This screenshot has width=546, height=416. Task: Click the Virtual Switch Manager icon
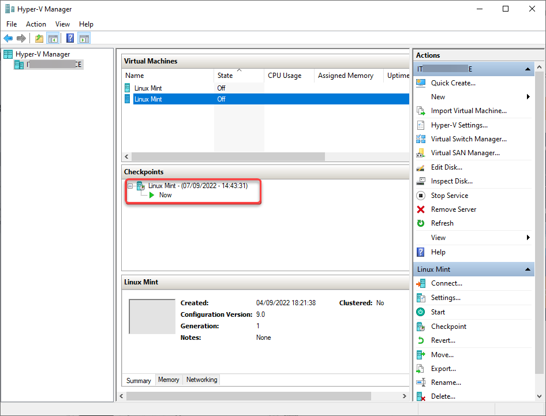tap(421, 139)
